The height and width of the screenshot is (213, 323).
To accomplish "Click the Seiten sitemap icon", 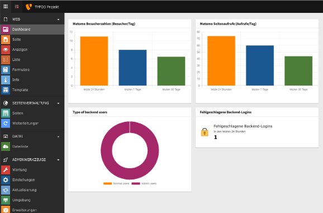I will click(6, 113).
